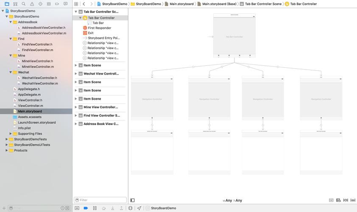The image size is (357, 212).
Task: Click the Add plus icon at the bottom of the navigator
Action: click(4, 208)
